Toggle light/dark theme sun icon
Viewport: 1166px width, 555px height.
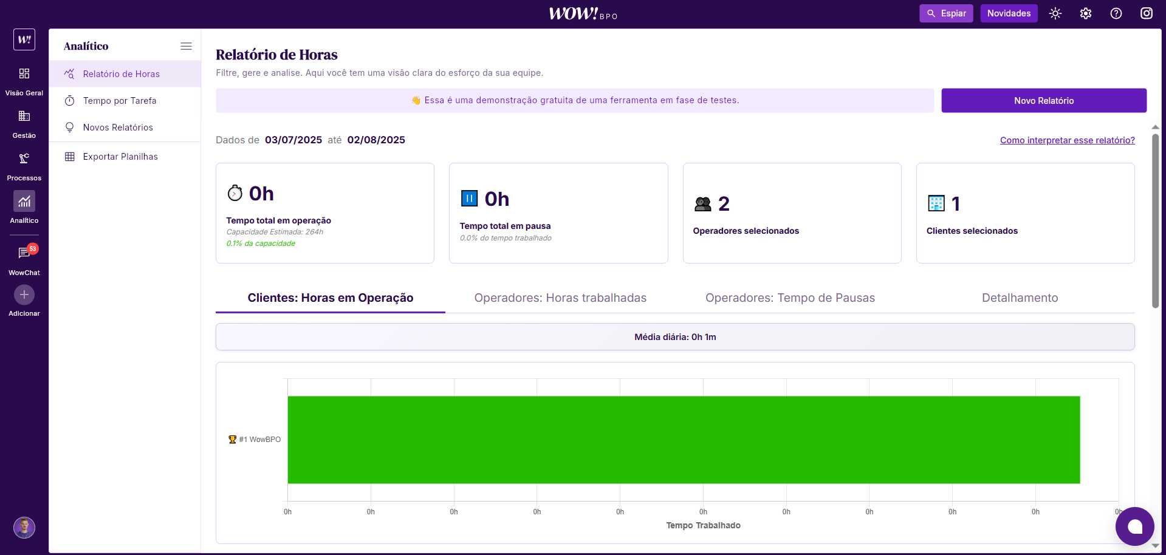point(1055,13)
